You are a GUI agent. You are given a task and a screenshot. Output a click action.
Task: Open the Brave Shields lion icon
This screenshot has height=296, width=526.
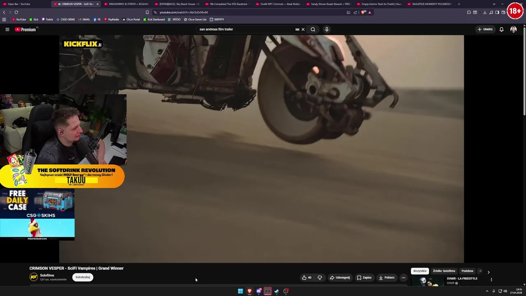[x=363, y=12]
